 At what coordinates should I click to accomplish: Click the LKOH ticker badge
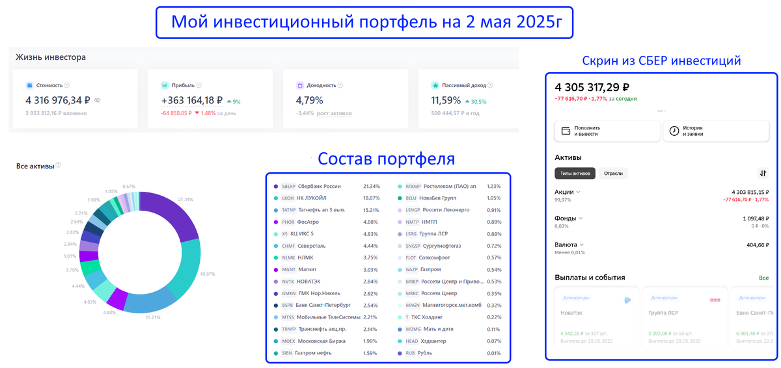(288, 198)
